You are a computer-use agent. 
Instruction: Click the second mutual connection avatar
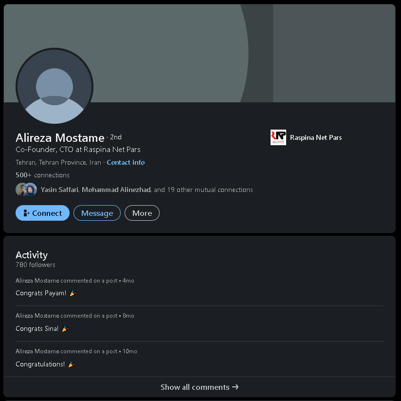click(x=31, y=190)
